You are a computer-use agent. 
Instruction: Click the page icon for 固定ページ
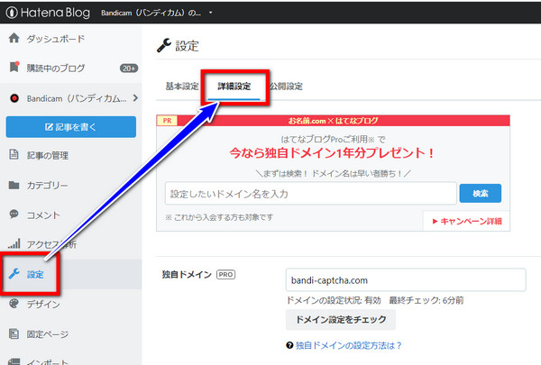(x=14, y=333)
